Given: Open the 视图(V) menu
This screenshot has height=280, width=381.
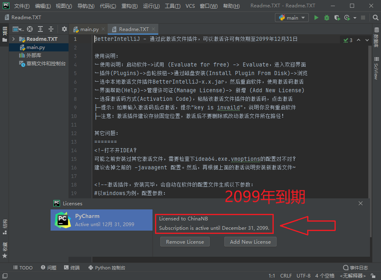Looking at the screenshot, I should pos(64,6).
